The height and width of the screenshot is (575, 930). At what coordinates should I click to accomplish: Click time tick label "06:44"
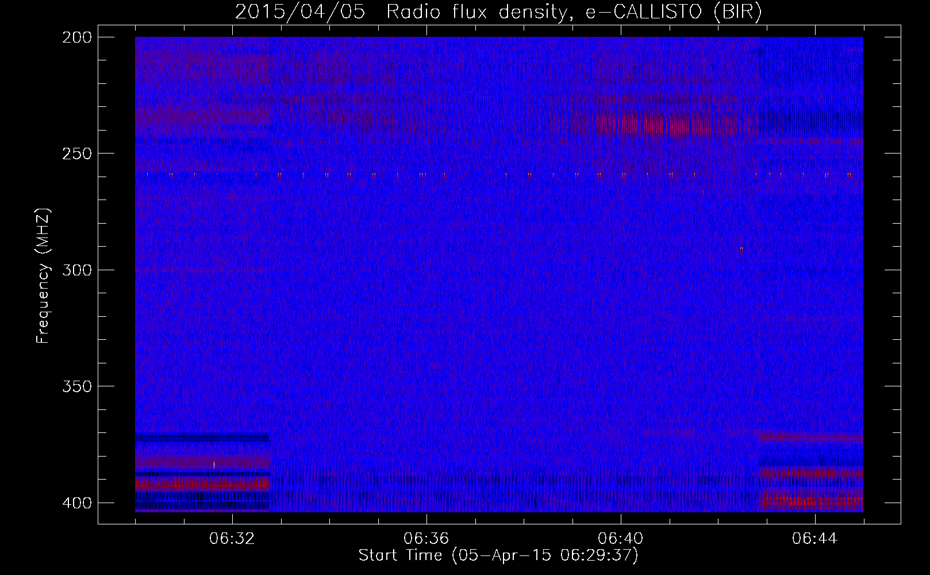point(815,539)
